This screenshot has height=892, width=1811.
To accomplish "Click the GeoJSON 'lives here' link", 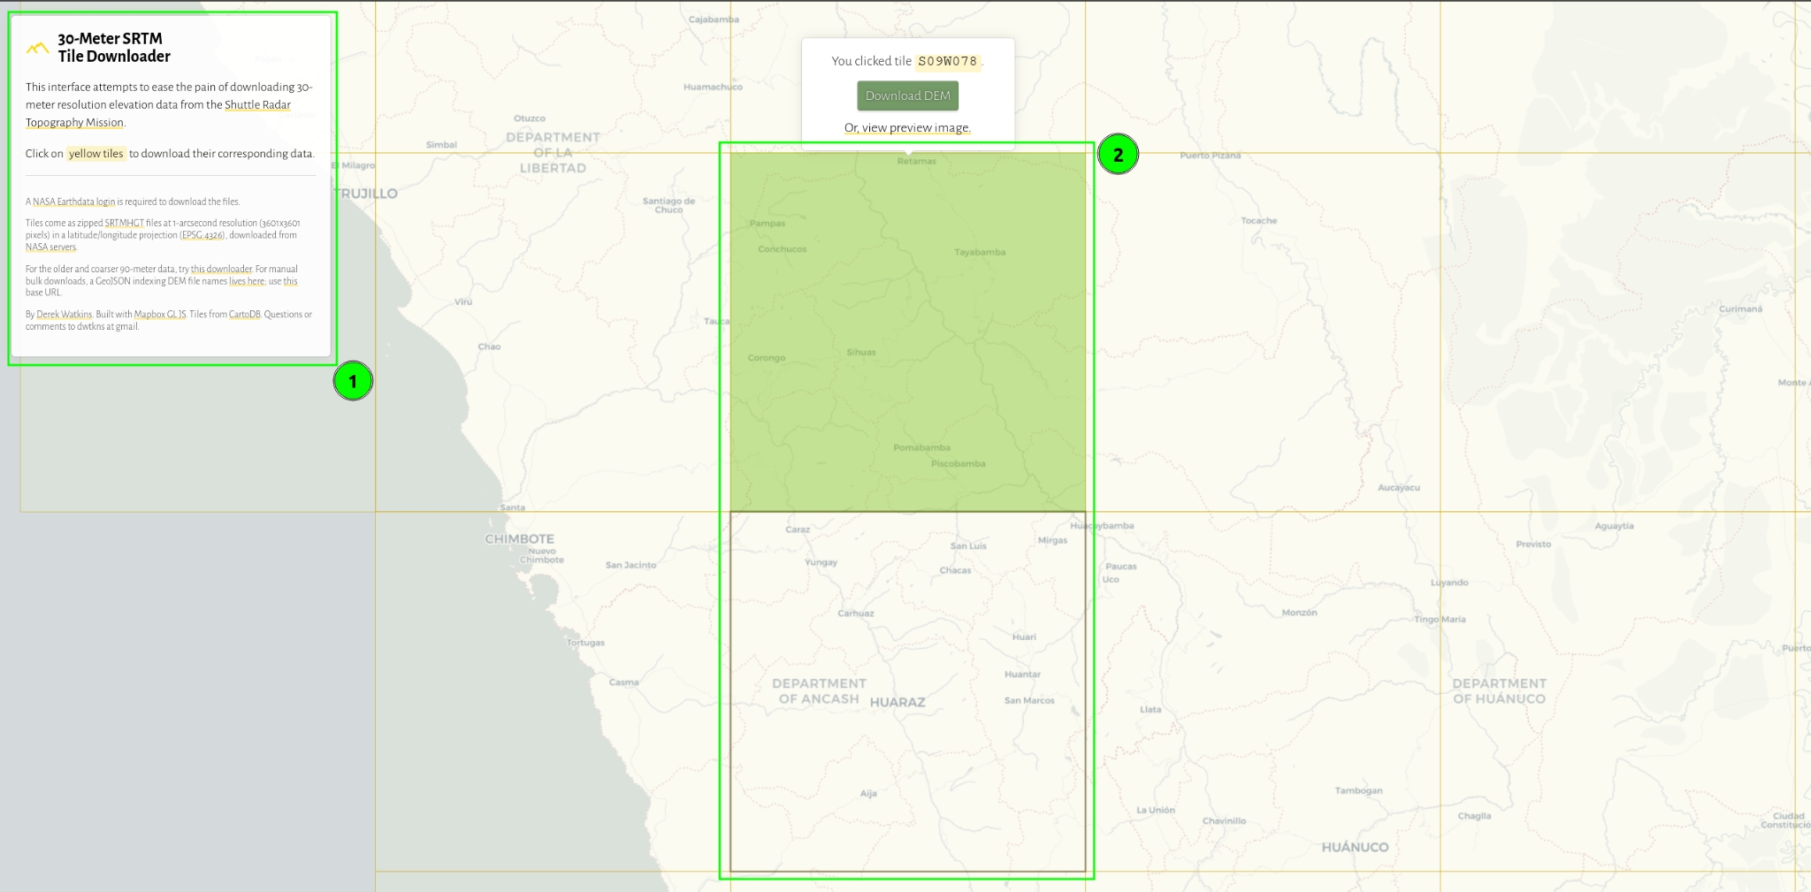I will tap(247, 281).
